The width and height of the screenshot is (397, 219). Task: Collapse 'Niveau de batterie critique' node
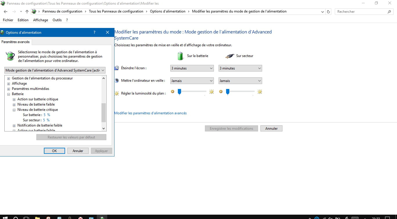(14, 110)
